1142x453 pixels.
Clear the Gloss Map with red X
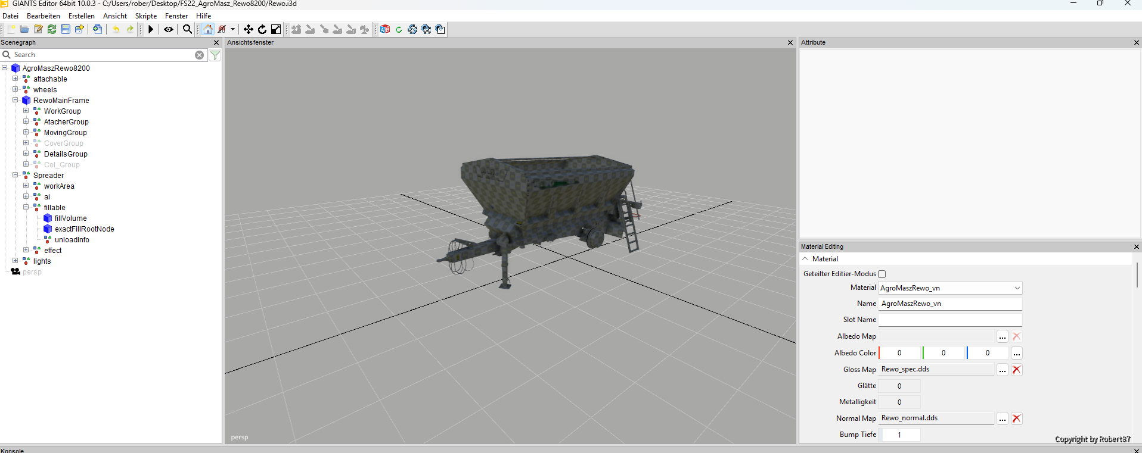click(1017, 370)
